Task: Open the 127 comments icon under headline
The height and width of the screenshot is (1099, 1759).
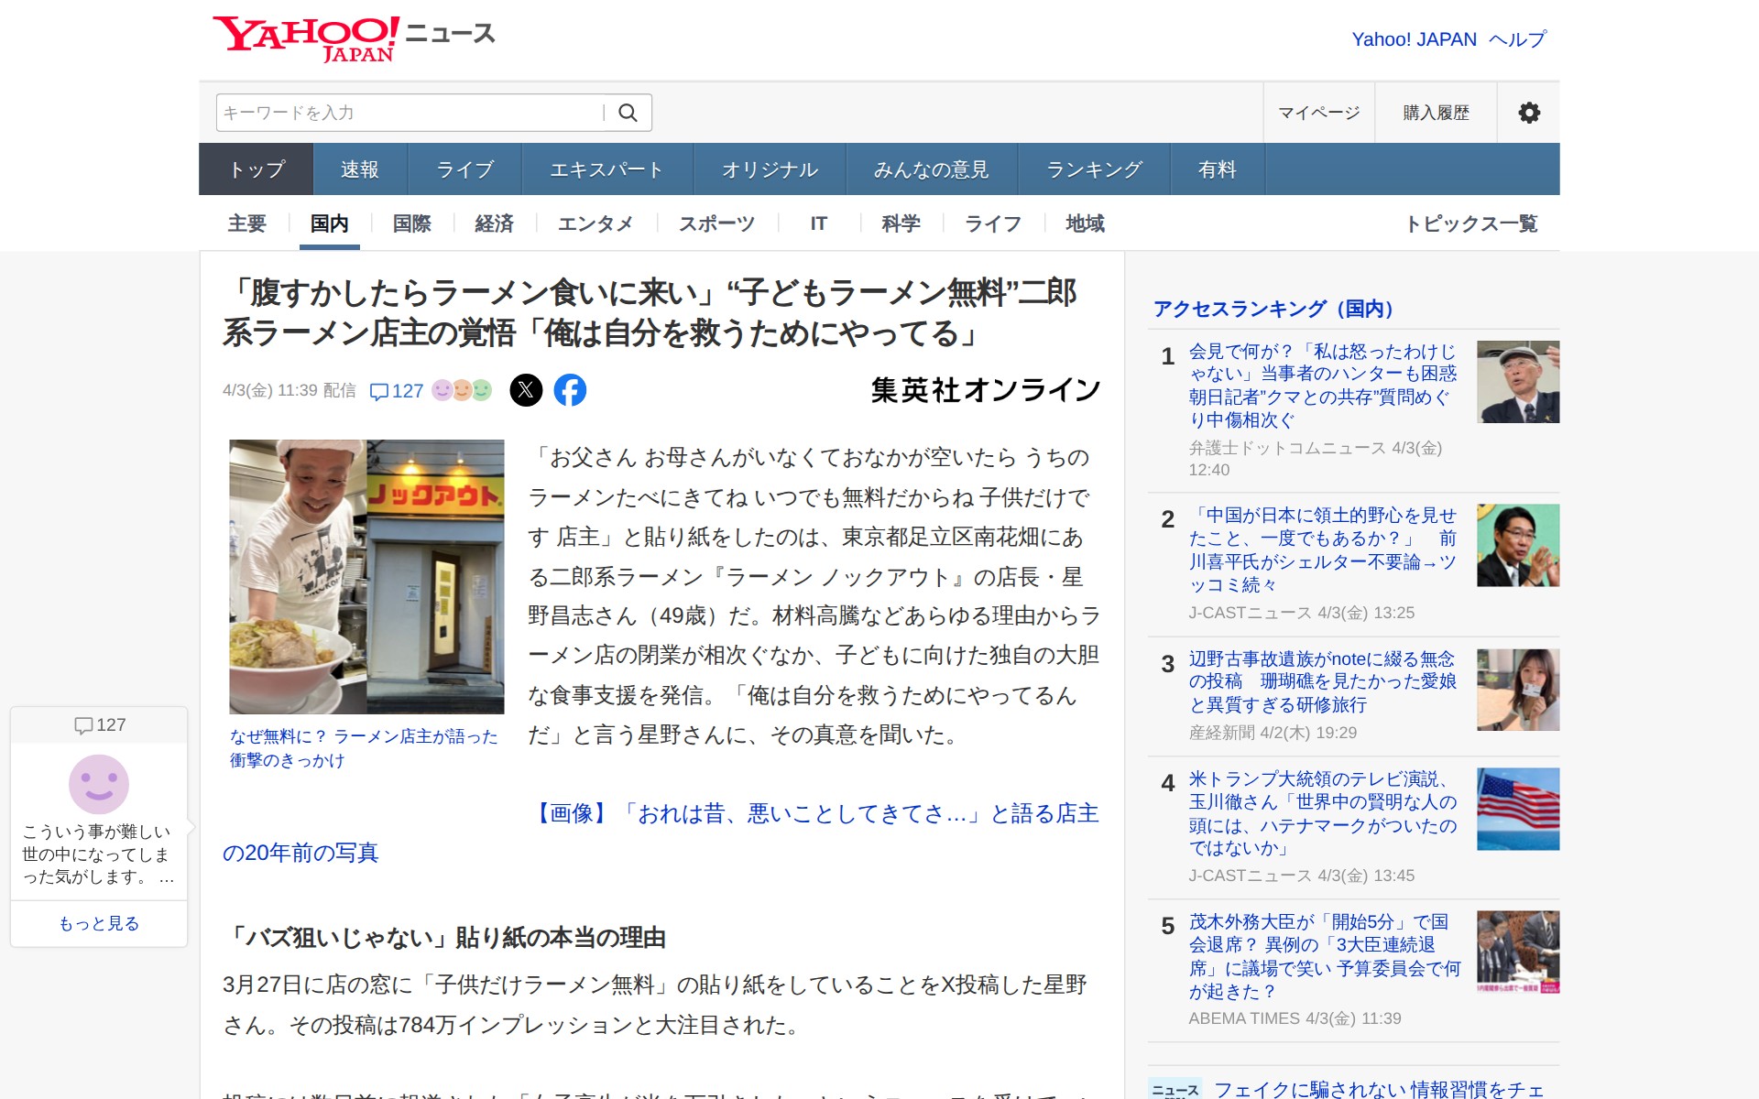Action: (x=396, y=391)
